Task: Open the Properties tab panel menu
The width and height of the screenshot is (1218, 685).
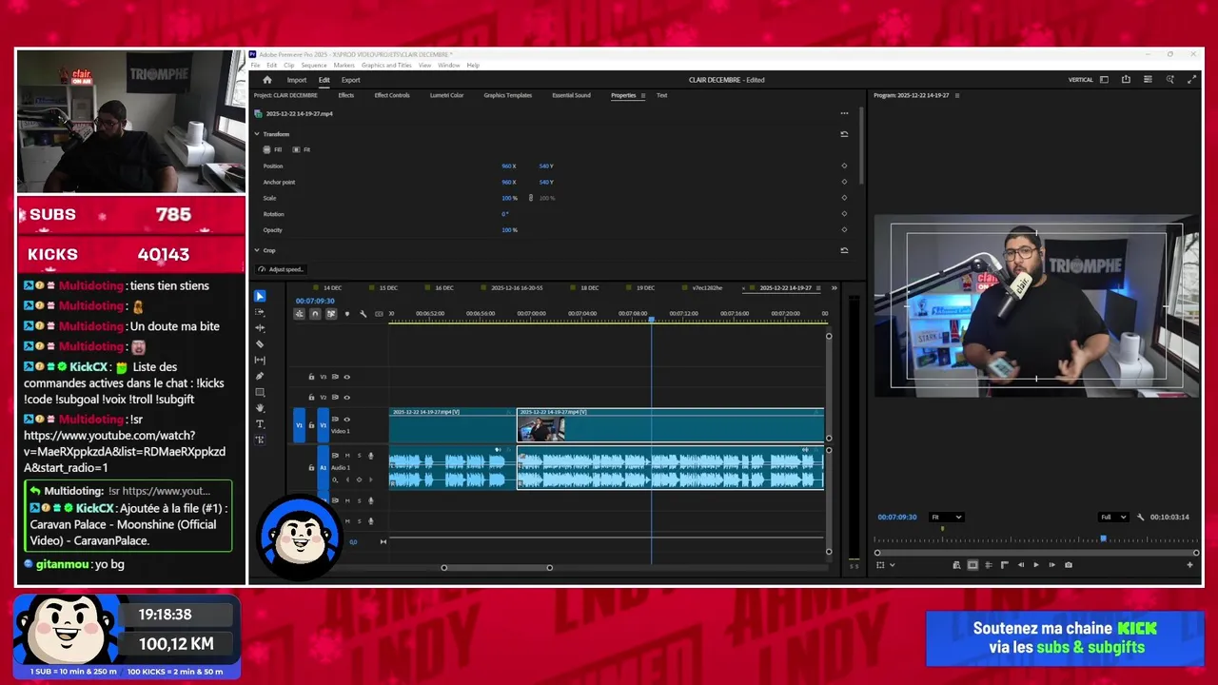Action: click(643, 95)
